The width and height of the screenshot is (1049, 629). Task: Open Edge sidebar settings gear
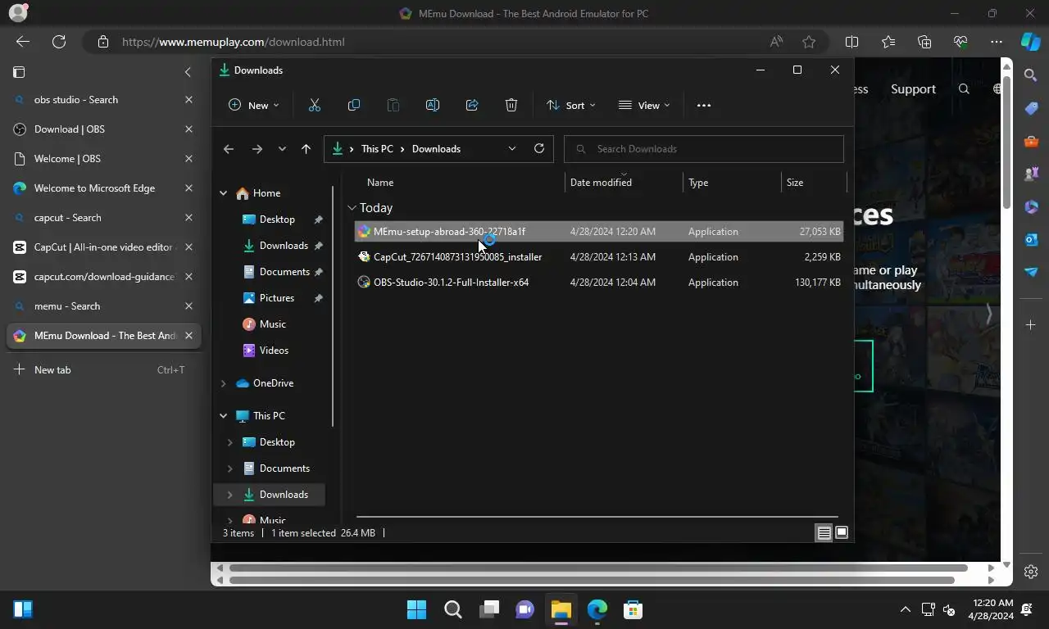(1031, 572)
